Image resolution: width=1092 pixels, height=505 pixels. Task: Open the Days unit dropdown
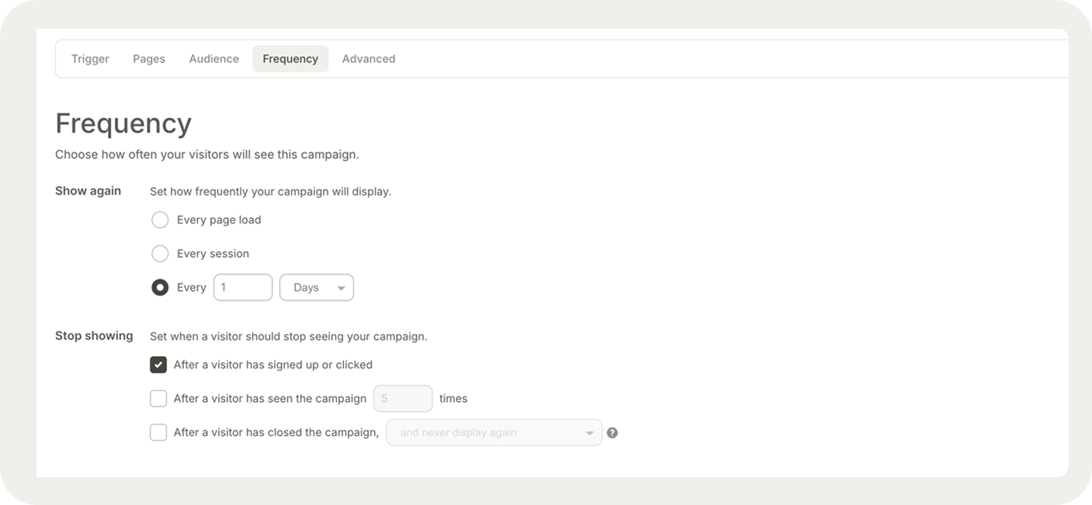click(317, 288)
